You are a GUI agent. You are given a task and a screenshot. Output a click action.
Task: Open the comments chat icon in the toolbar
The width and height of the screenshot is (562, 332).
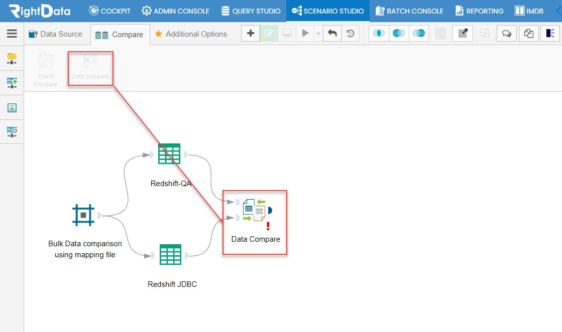pos(507,34)
